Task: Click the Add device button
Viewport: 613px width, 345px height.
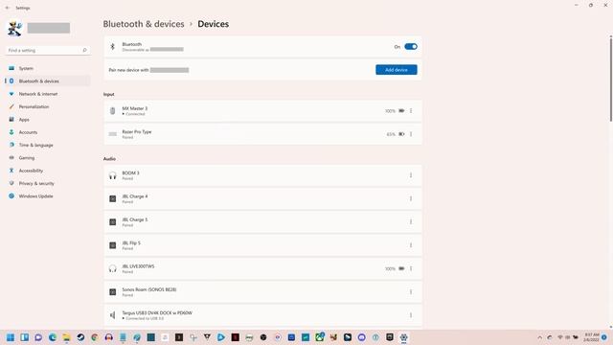Action: click(396, 70)
